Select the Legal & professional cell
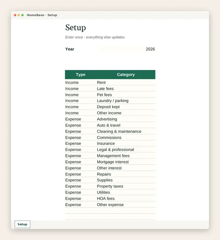 click(126, 149)
